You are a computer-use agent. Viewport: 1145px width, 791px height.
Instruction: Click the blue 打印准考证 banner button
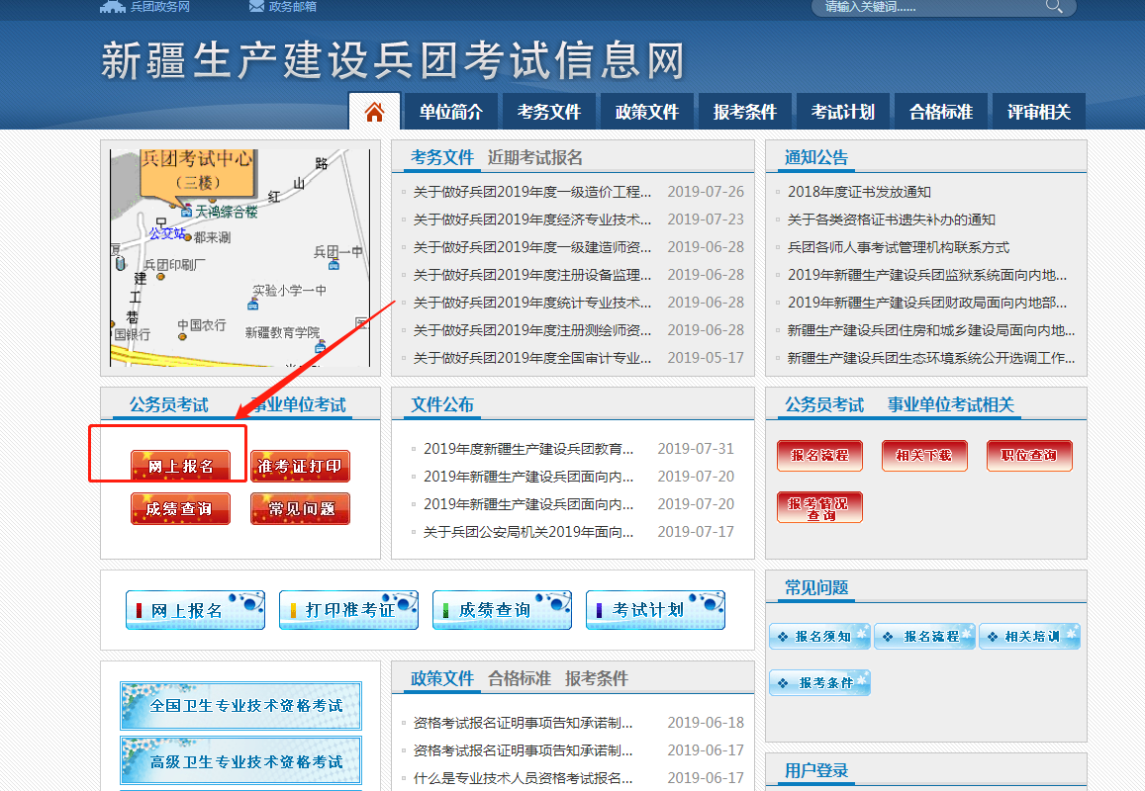point(348,610)
